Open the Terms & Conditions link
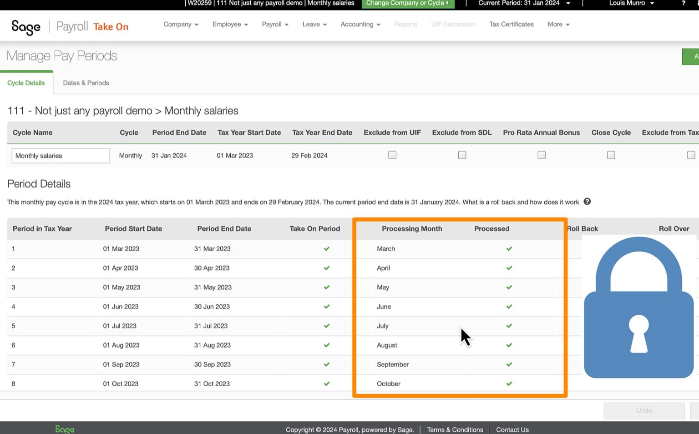Image resolution: width=699 pixels, height=434 pixels. point(455,429)
